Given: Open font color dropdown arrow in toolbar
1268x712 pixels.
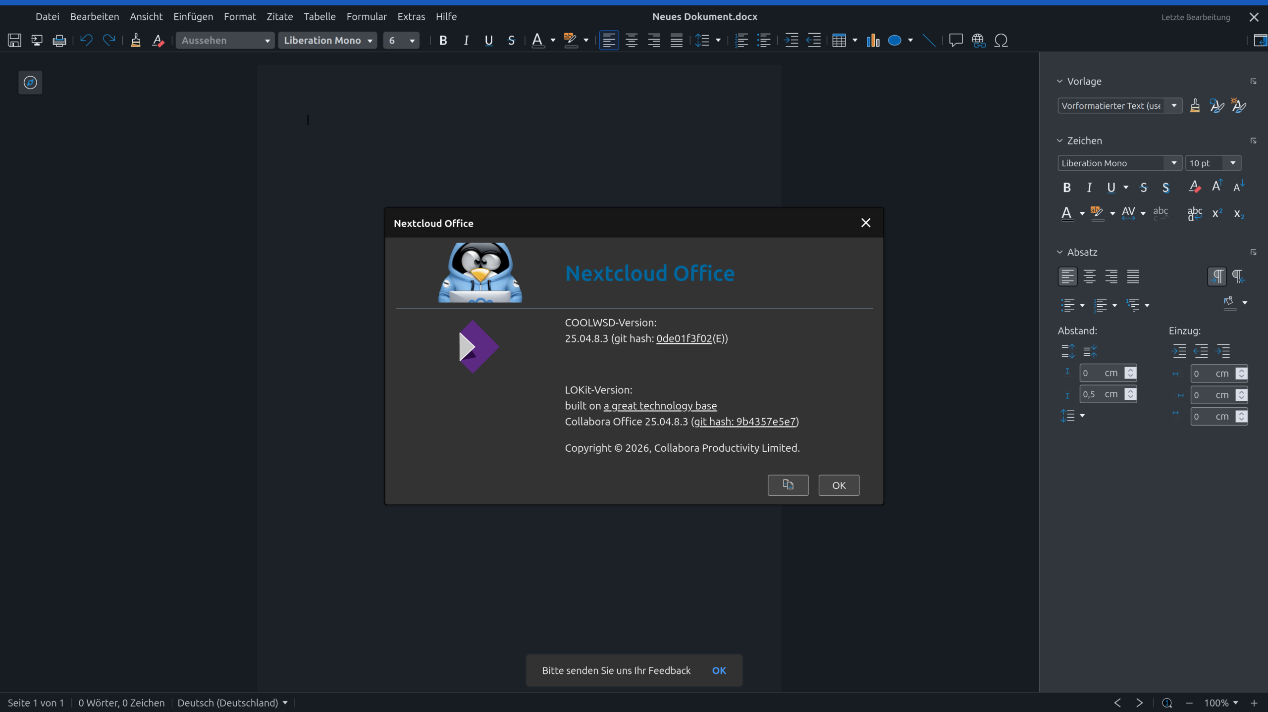Looking at the screenshot, I should pos(553,41).
